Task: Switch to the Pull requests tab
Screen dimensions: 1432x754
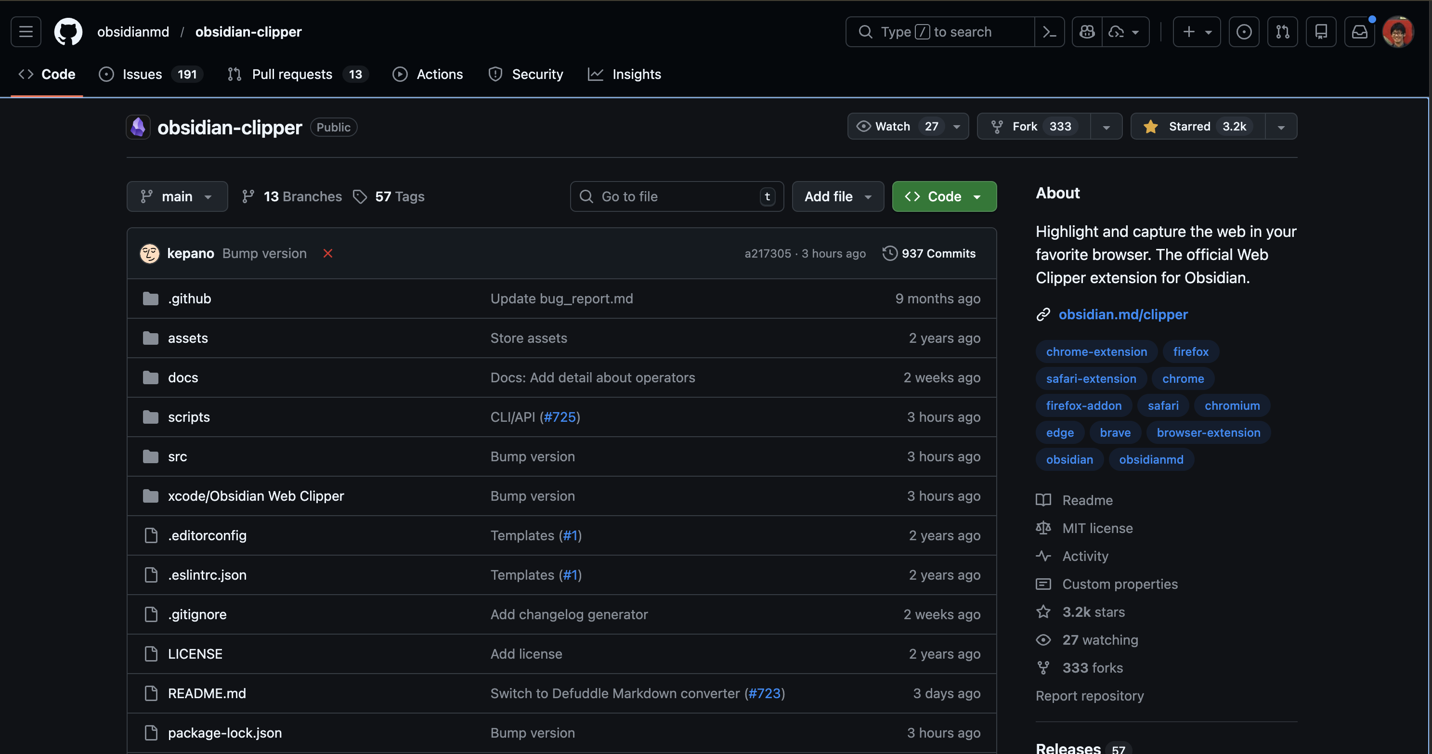Action: click(292, 74)
